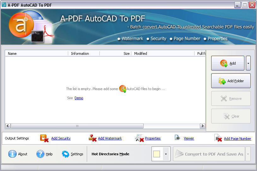
Task: Open the Help label
Action: [x=49, y=154]
